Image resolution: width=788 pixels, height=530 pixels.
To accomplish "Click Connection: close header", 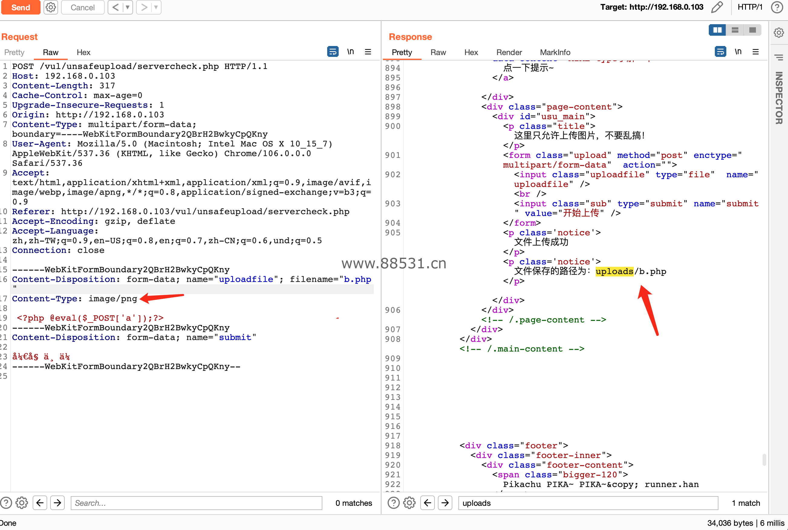I will click(x=58, y=250).
